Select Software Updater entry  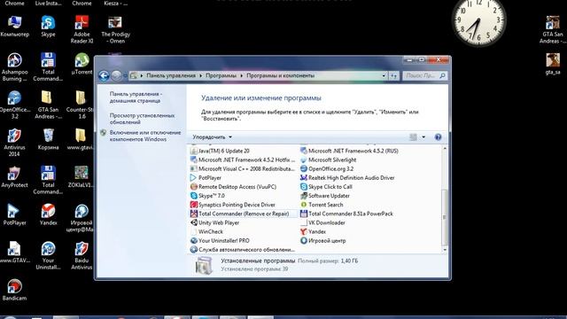click(325, 196)
